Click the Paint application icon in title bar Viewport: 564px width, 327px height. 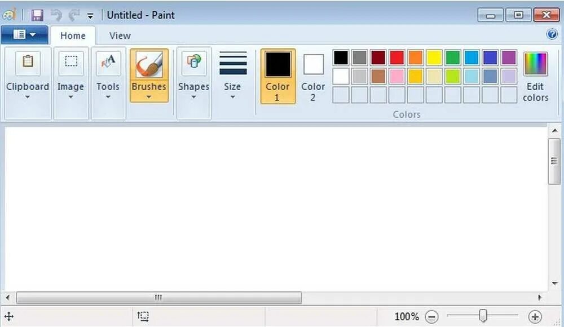click(10, 15)
